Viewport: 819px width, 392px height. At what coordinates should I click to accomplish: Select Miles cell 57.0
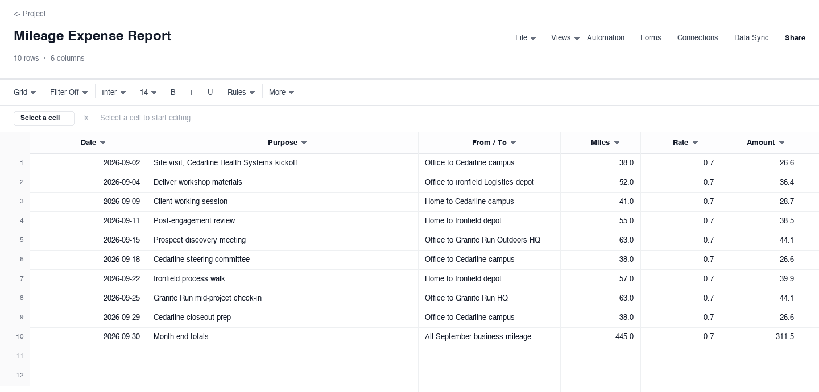coord(601,280)
